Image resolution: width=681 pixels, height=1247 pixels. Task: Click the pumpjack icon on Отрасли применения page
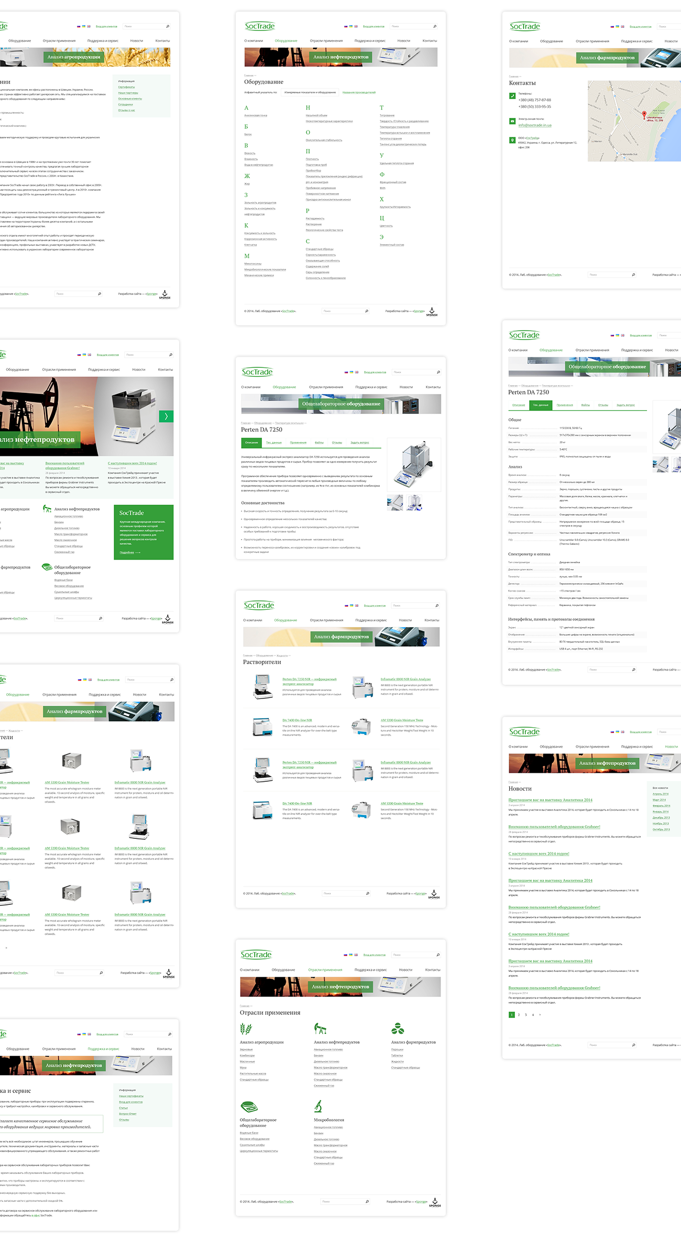320,1029
